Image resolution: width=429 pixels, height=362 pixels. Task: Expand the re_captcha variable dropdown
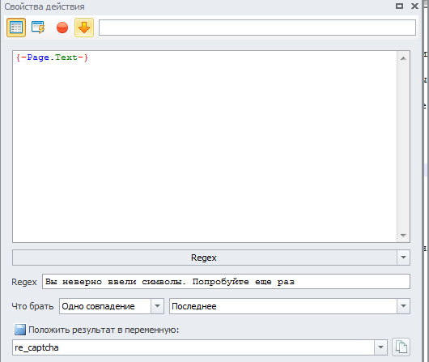[380, 347]
